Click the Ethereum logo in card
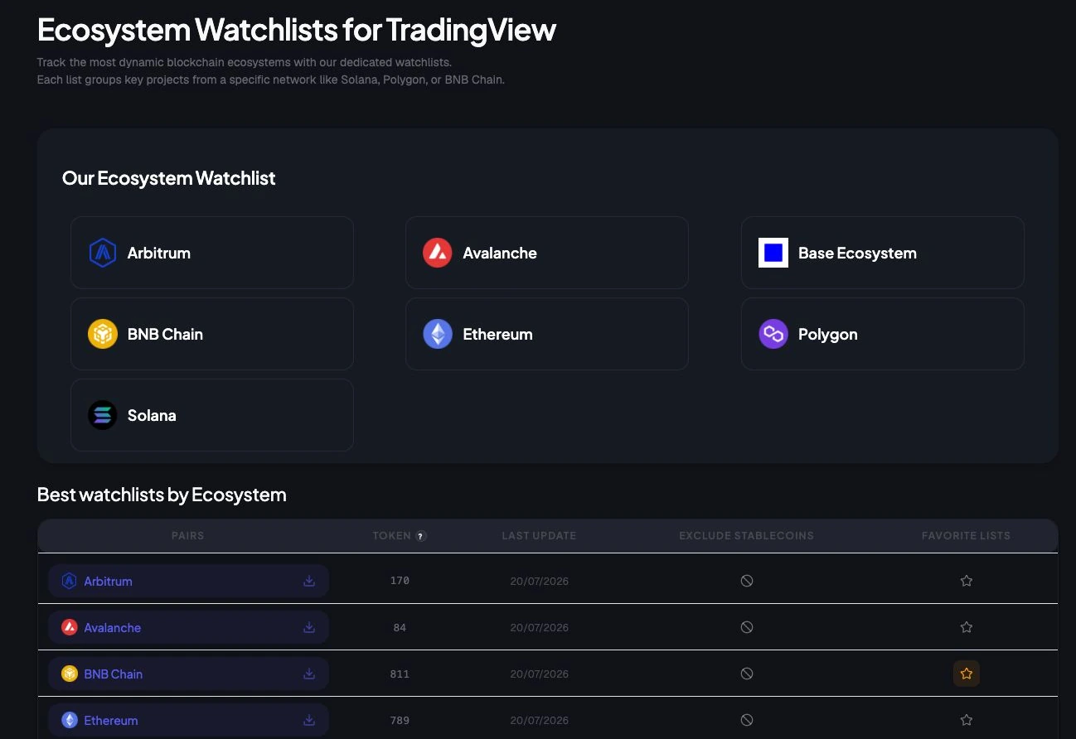Screen dimensions: 1076x739 pos(438,334)
